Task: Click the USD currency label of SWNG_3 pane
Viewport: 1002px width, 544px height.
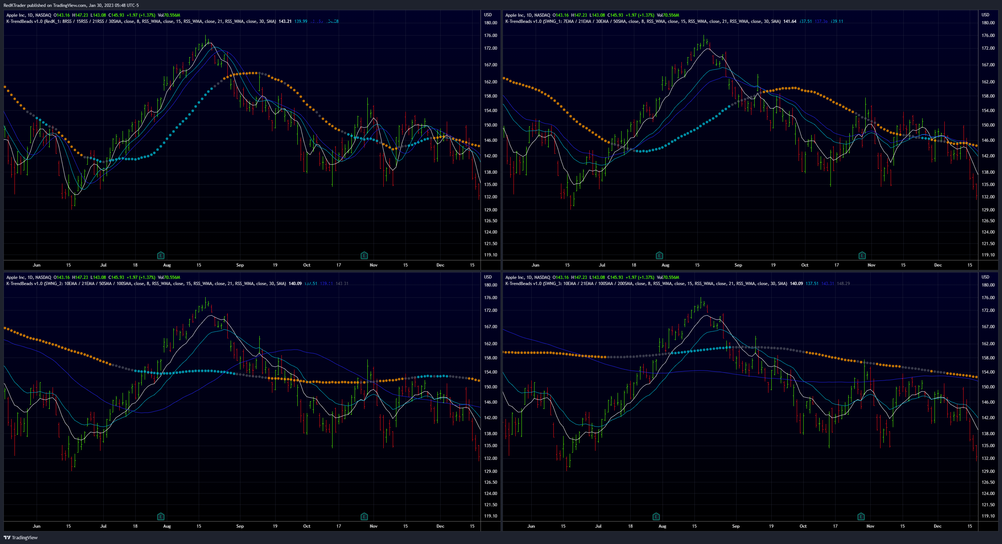Action: pos(985,277)
